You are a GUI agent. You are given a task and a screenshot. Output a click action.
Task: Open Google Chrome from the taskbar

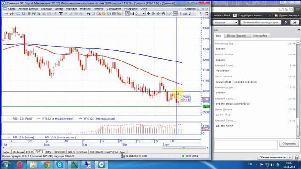point(47,165)
